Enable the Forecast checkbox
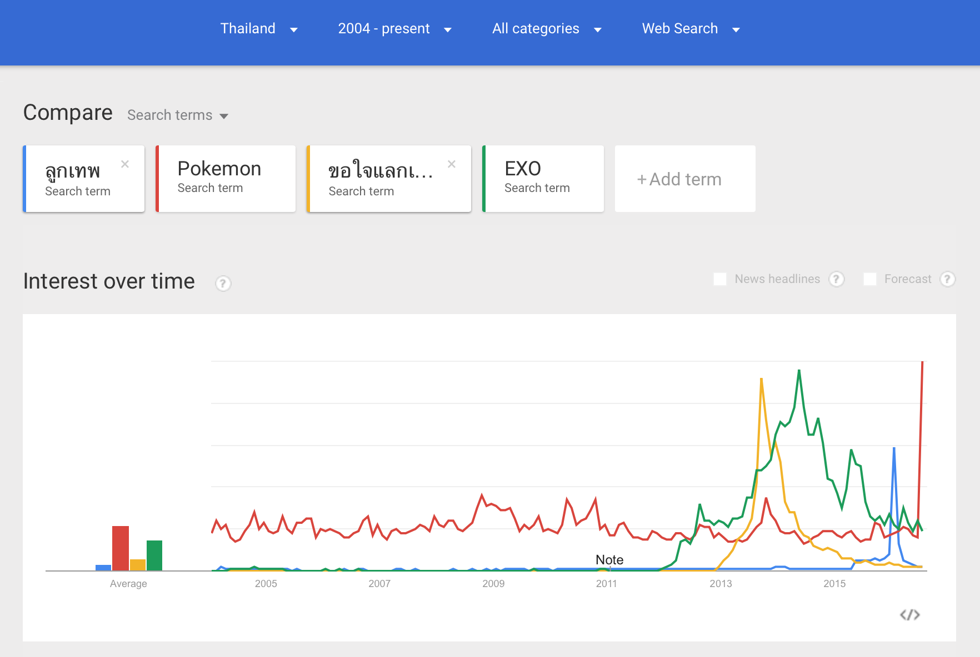 click(x=870, y=279)
